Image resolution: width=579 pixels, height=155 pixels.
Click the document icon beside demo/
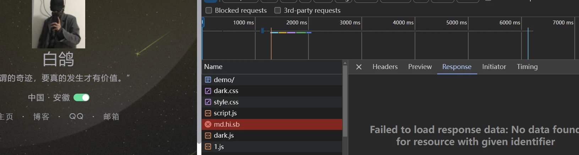click(x=208, y=80)
